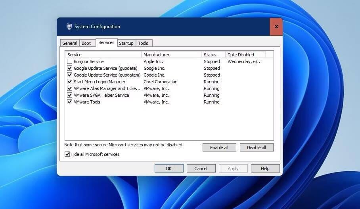Select the VMware SVGA Helper Service name

(x=101, y=95)
